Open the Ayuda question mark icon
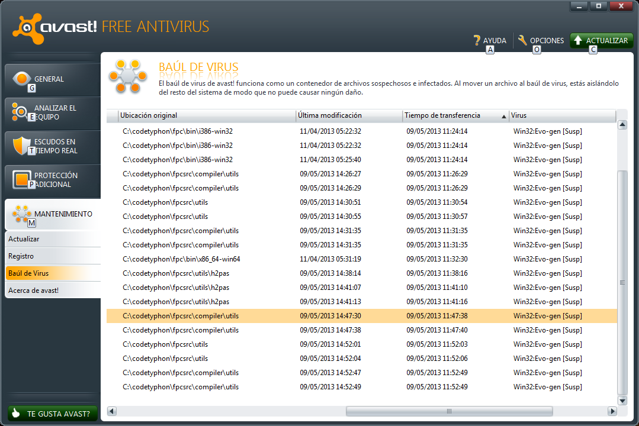639x426 pixels. tap(477, 40)
